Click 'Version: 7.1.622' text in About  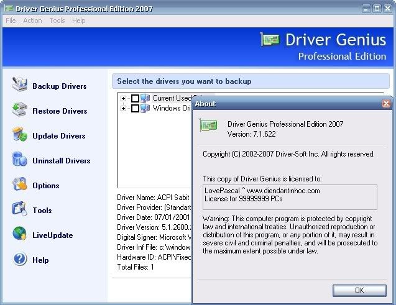click(251, 134)
